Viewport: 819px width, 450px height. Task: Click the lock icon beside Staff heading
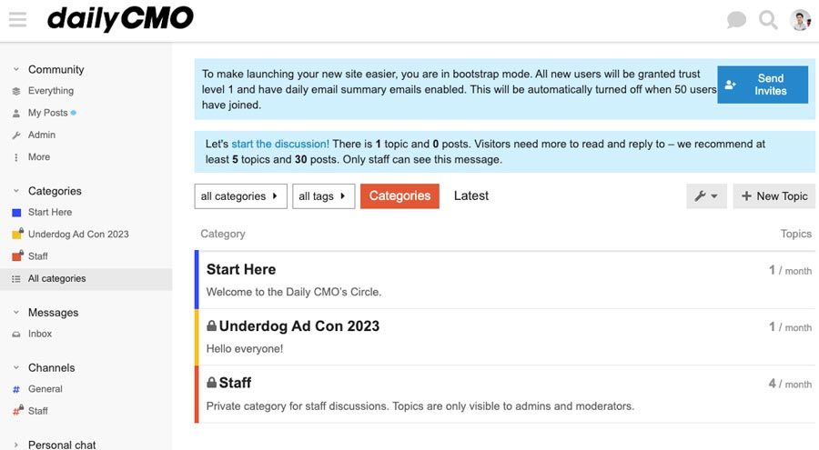(211, 383)
